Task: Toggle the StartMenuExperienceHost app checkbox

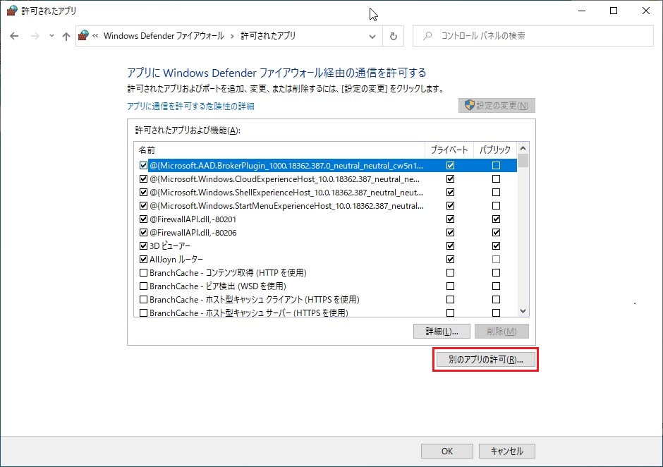Action: (x=143, y=206)
